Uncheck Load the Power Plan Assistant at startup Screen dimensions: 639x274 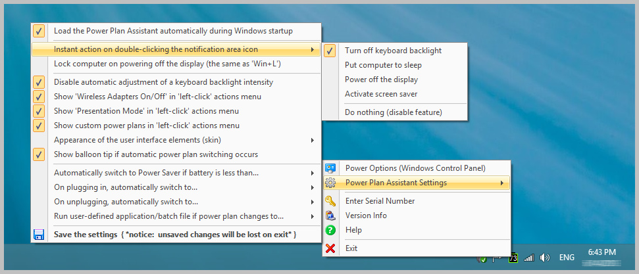click(x=39, y=31)
